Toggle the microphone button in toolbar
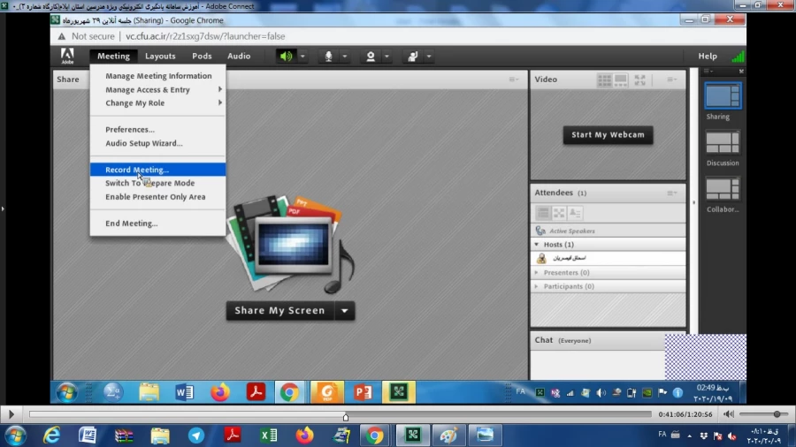The width and height of the screenshot is (796, 447). tap(328, 57)
